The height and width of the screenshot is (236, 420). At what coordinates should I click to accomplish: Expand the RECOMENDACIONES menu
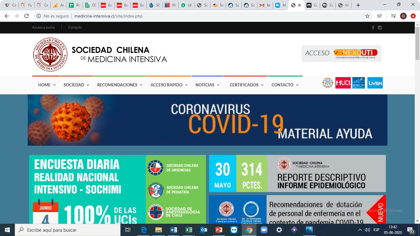pos(120,85)
